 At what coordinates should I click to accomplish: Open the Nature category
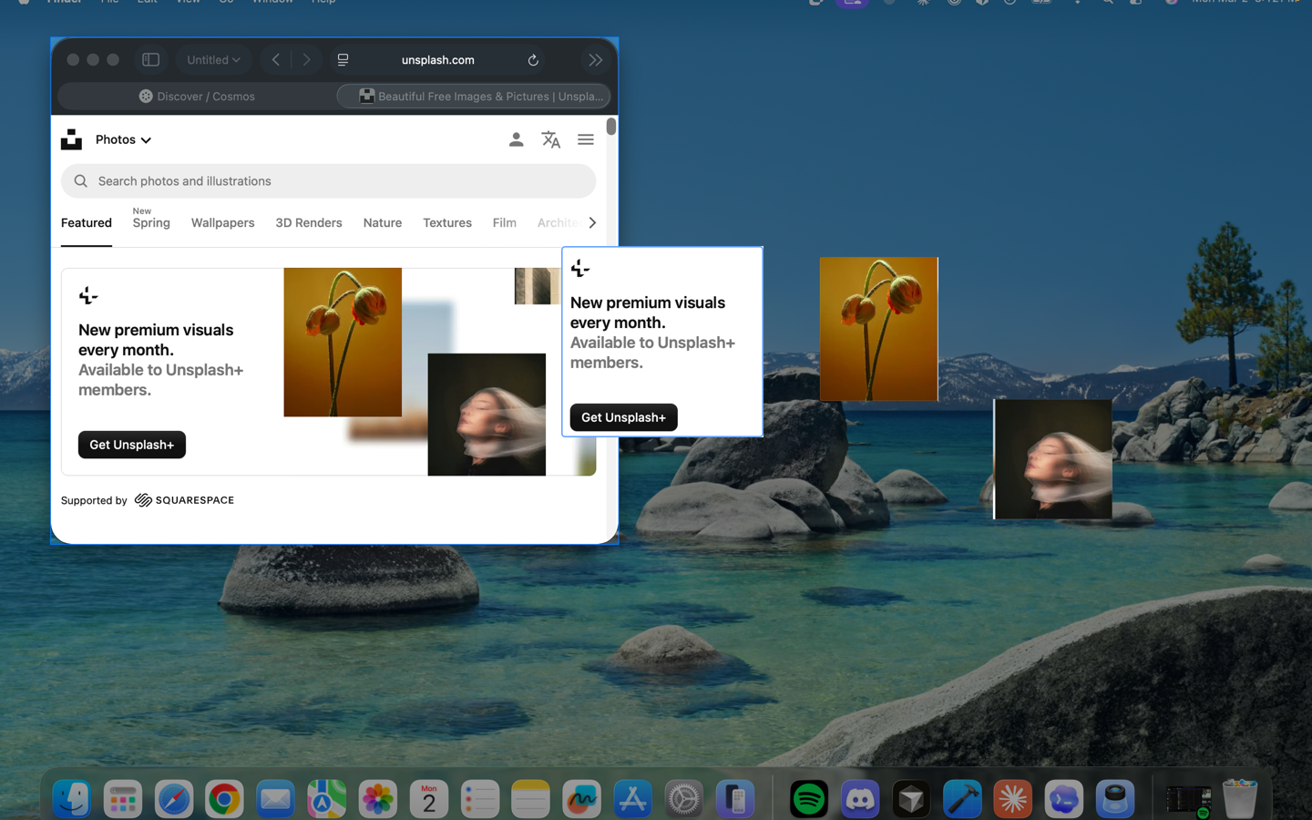pos(382,223)
